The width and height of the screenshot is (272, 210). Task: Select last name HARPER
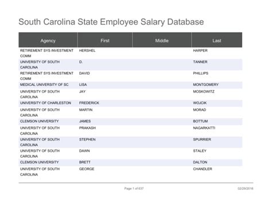(200, 51)
